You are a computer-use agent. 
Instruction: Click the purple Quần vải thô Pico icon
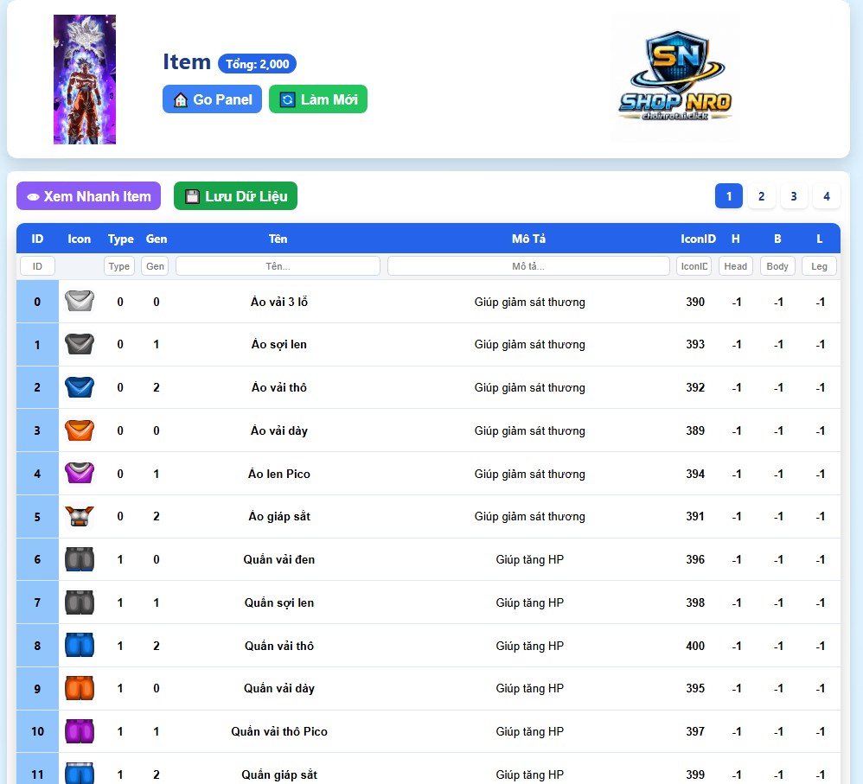pyautogui.click(x=80, y=731)
